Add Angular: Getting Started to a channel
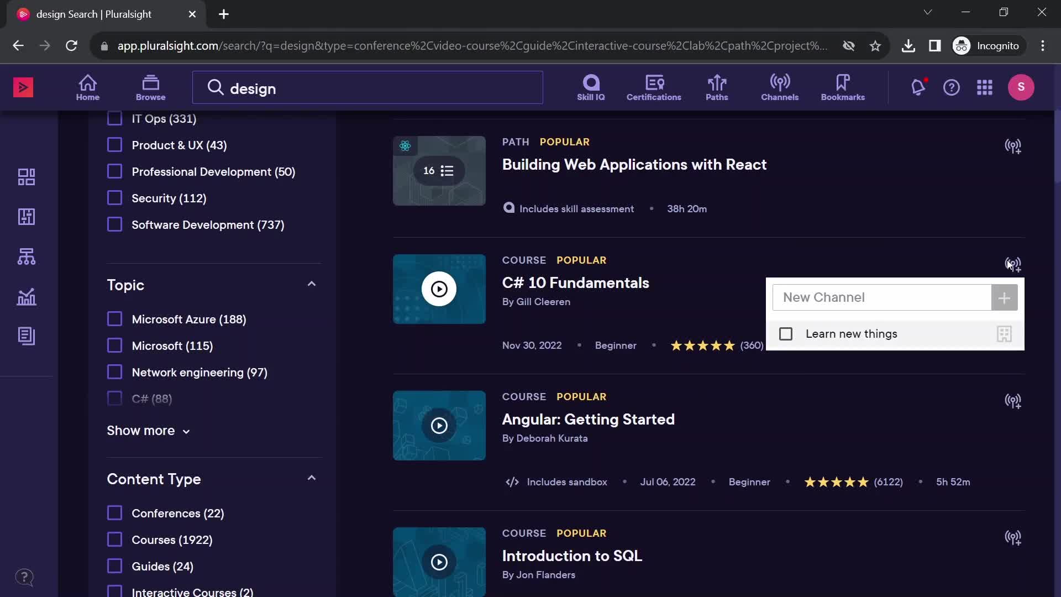The height and width of the screenshot is (597, 1061). [x=1013, y=401]
